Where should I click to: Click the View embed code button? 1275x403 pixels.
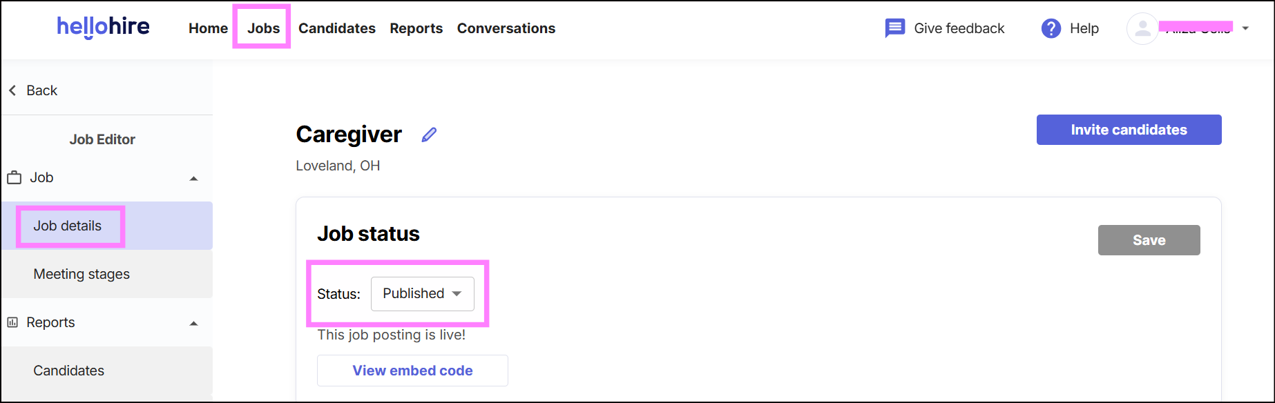point(412,371)
